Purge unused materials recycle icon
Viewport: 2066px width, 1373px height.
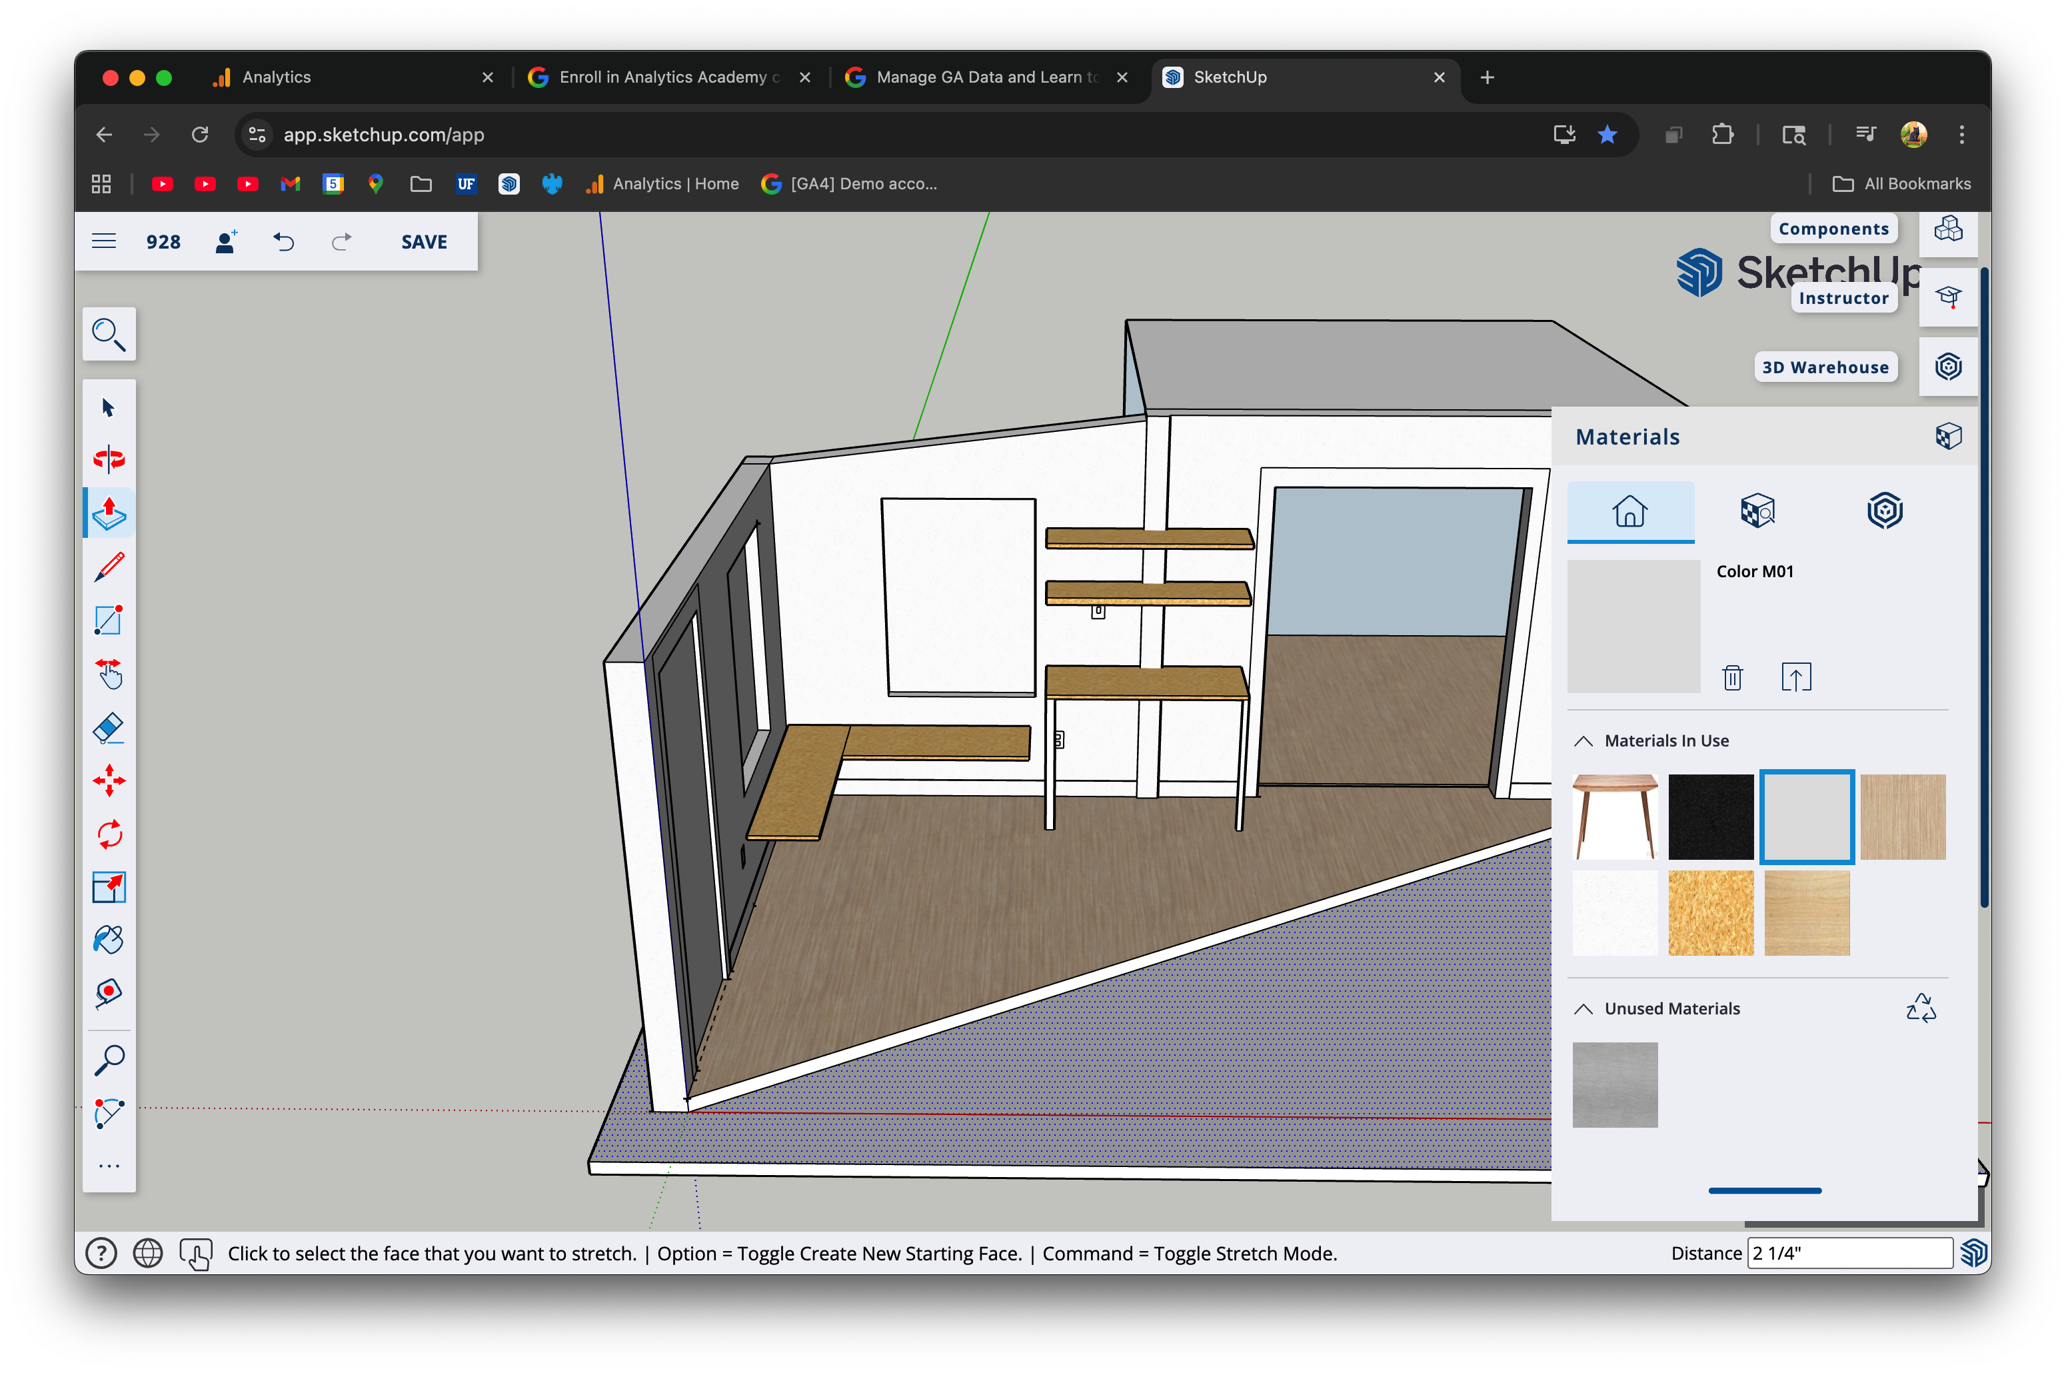click(x=1920, y=1008)
